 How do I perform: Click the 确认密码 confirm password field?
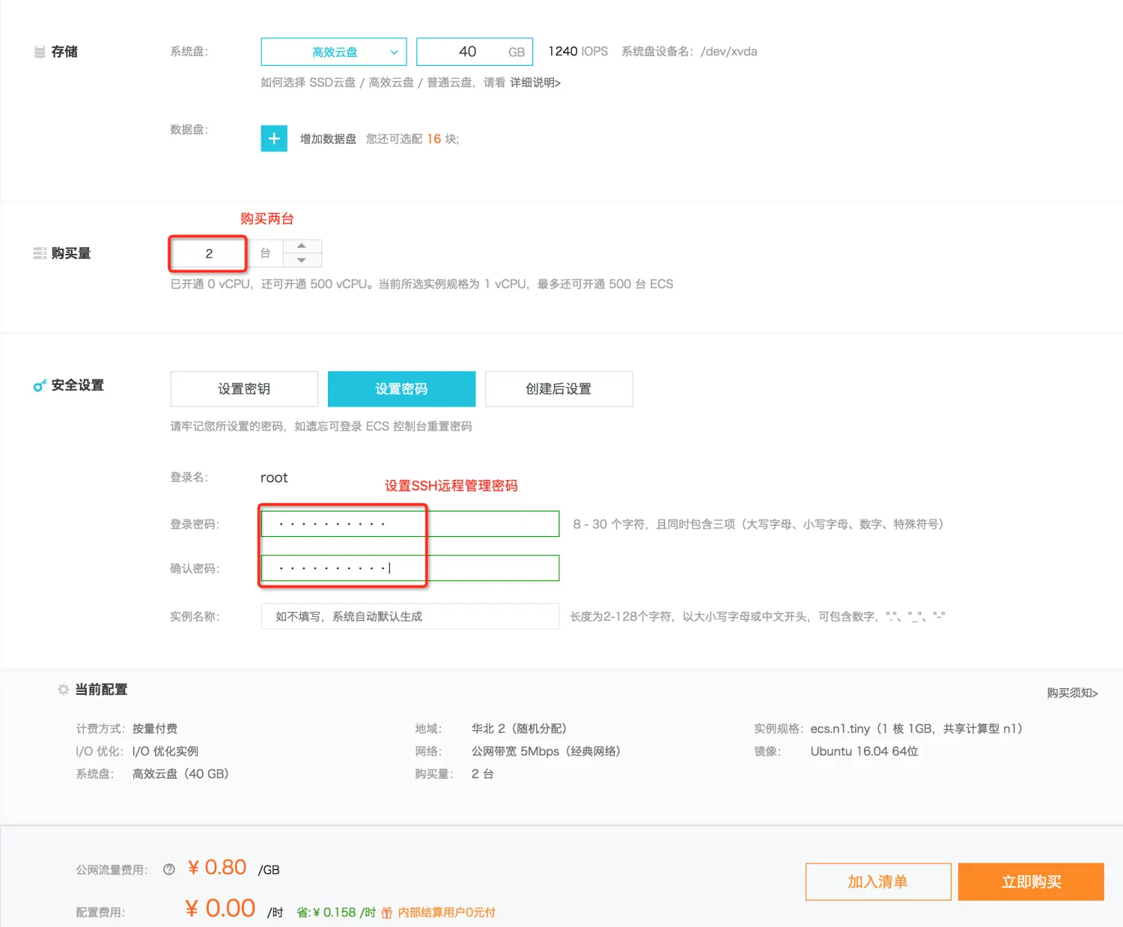pos(410,568)
